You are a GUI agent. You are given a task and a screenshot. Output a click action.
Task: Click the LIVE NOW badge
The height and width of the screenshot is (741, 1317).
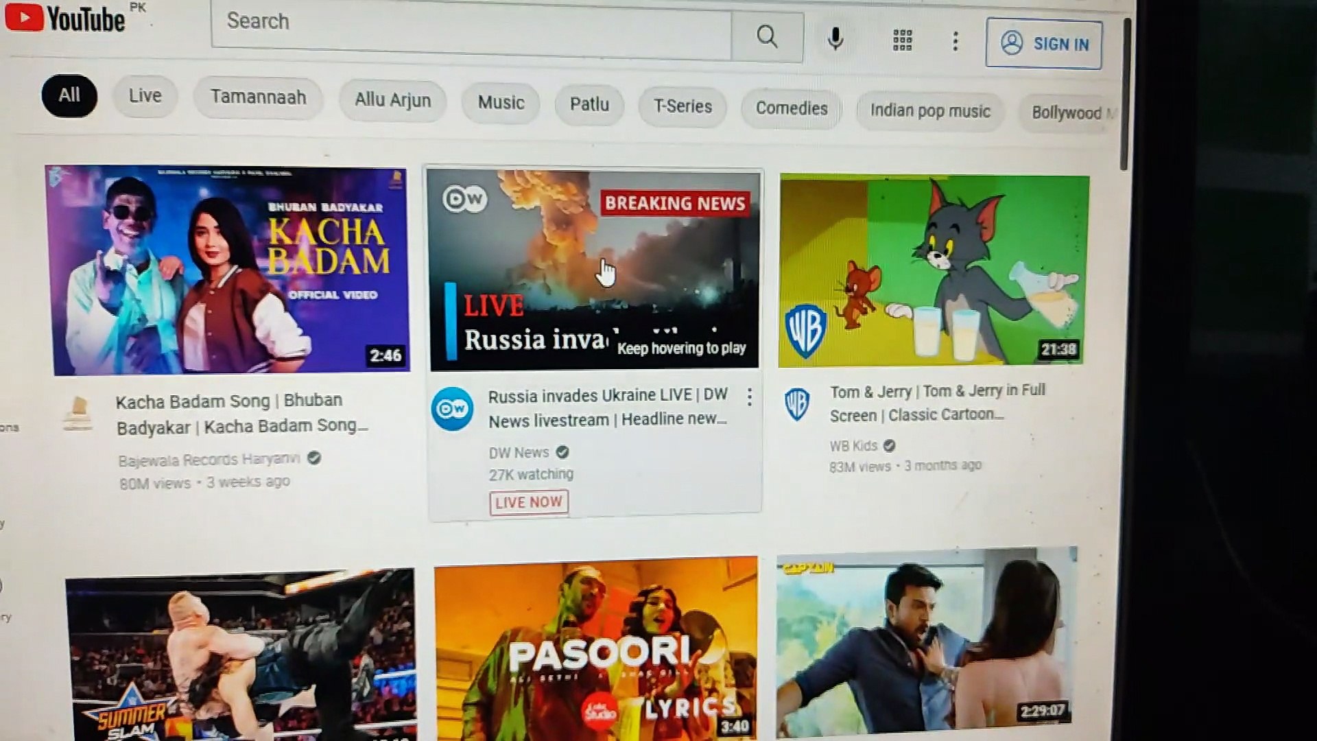point(529,502)
